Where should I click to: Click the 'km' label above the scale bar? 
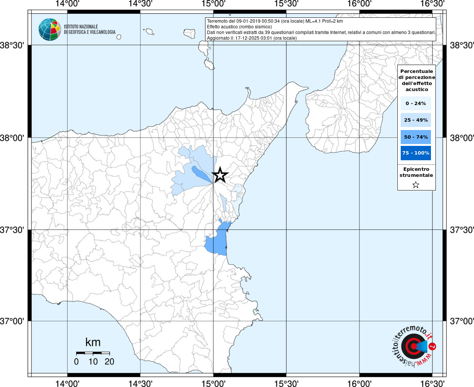[93, 342]
